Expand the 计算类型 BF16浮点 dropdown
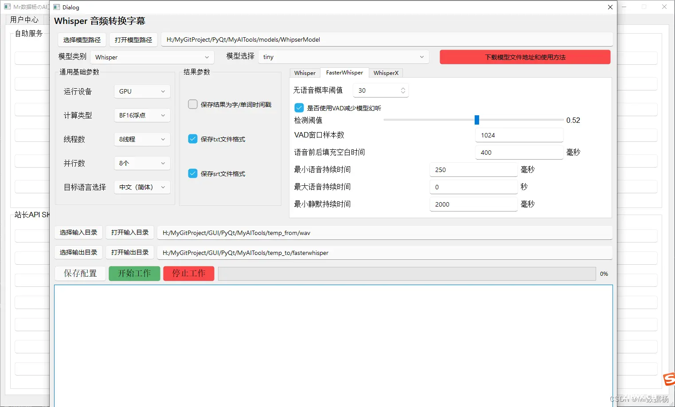This screenshot has height=407, width=675. 142,115
